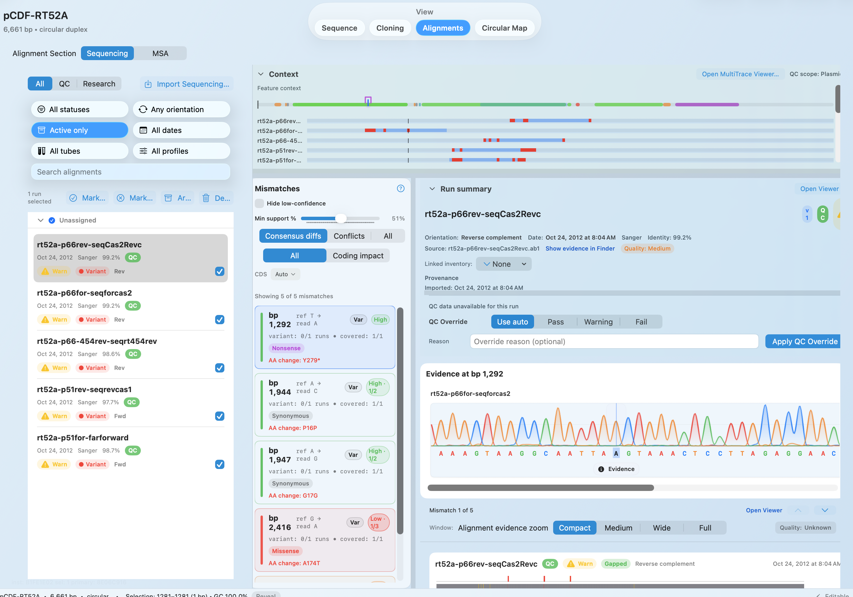
Task: Collapse the Unassigned run group
Action: [41, 220]
